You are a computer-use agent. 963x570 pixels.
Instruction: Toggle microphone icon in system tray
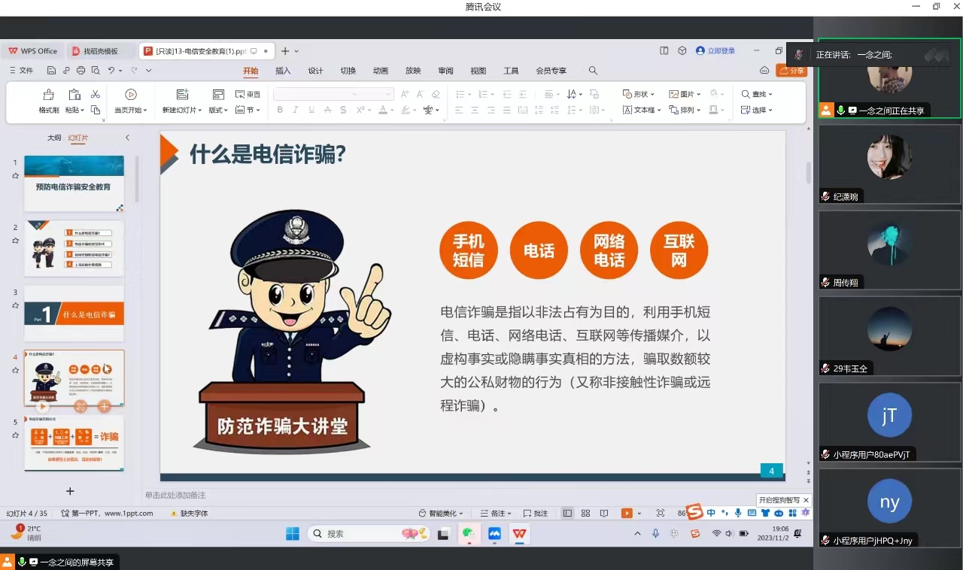pyautogui.click(x=656, y=533)
